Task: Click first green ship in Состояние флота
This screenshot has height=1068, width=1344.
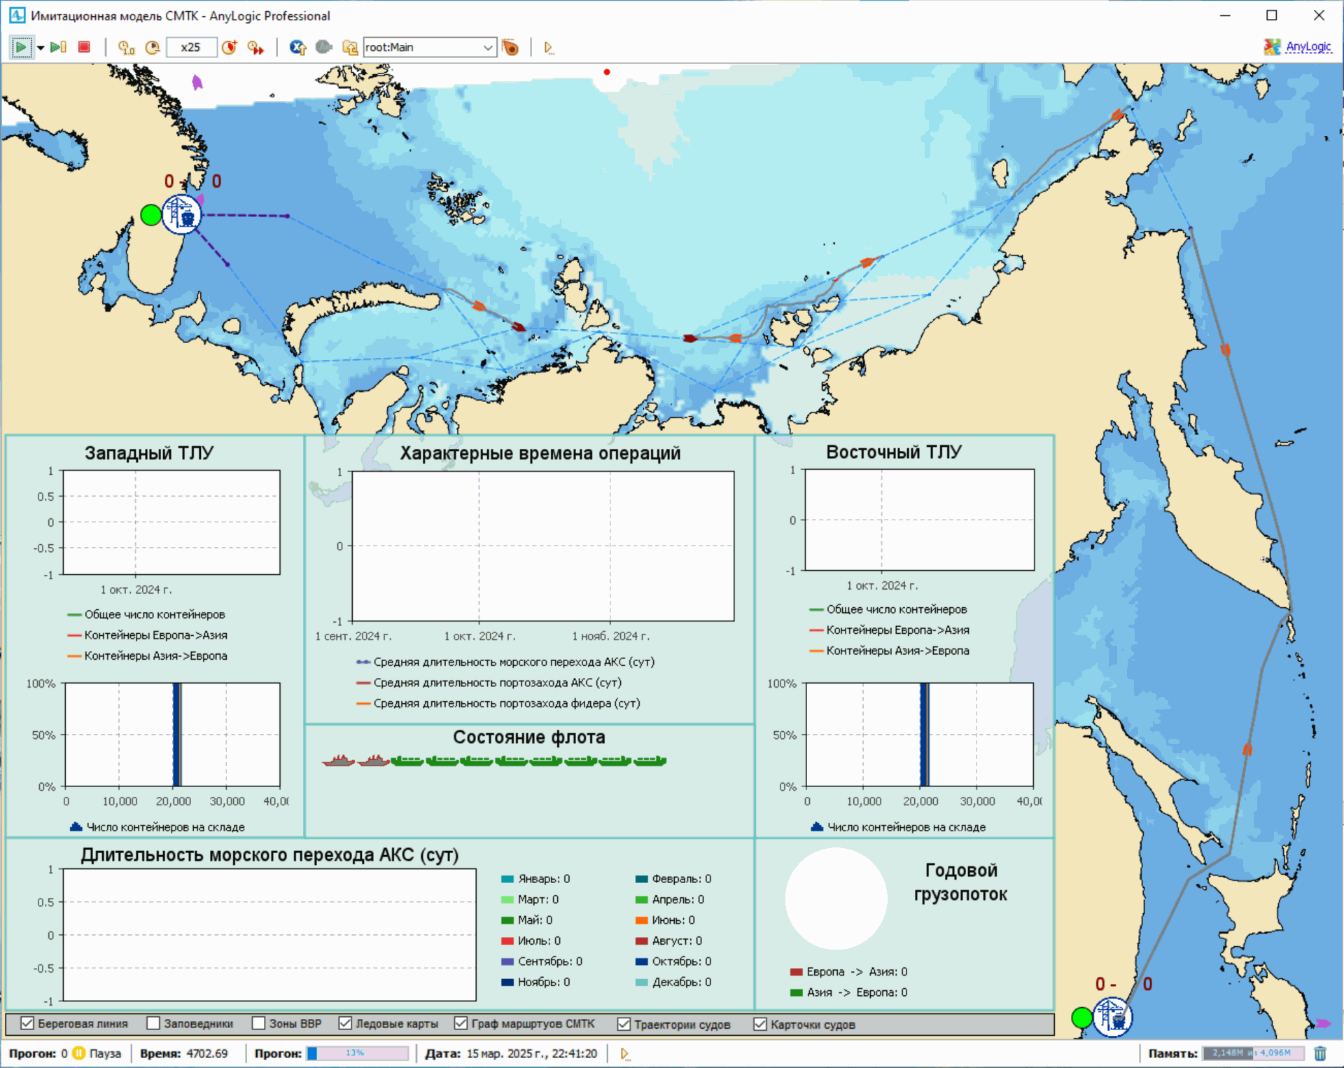Action: tap(407, 761)
